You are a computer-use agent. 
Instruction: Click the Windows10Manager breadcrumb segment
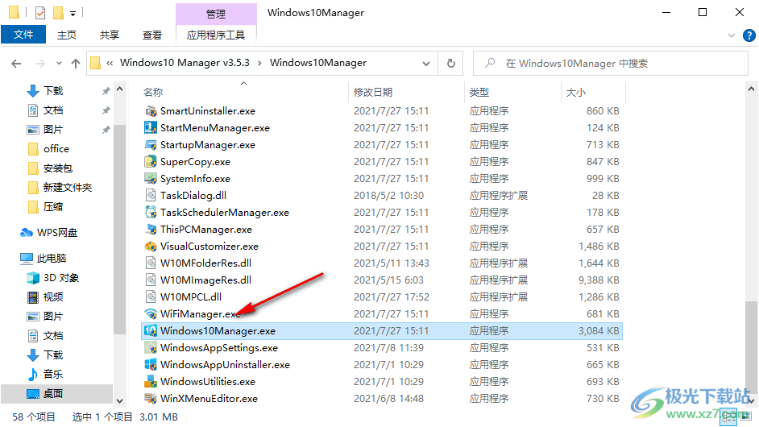[x=318, y=63]
